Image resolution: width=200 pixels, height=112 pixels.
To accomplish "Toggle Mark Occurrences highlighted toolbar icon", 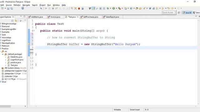I will point(93,8).
